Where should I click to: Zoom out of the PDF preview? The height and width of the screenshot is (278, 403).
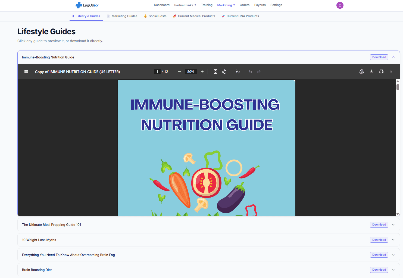(179, 71)
